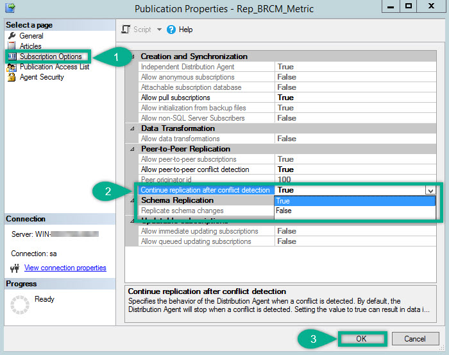Collapse Peer-to-Peer Replication section
Image resolution: width=449 pixels, height=355 pixels.
click(132, 149)
